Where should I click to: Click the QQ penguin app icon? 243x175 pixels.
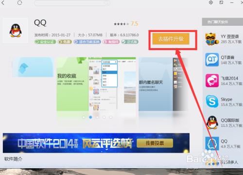pos(16,31)
